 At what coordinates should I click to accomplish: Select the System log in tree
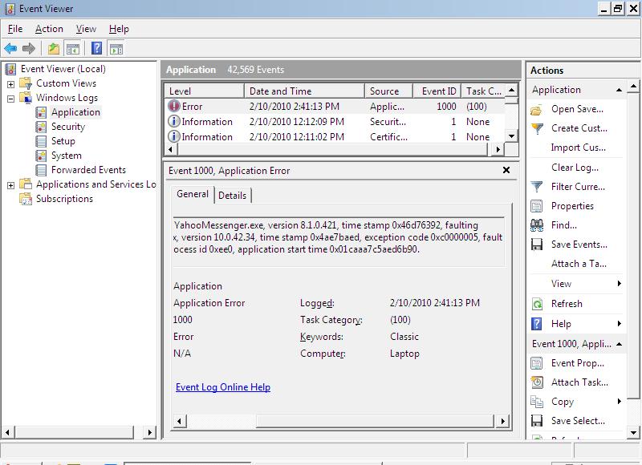[x=67, y=156]
